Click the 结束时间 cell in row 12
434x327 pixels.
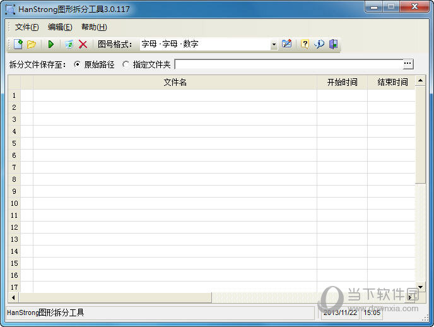(x=391, y=227)
